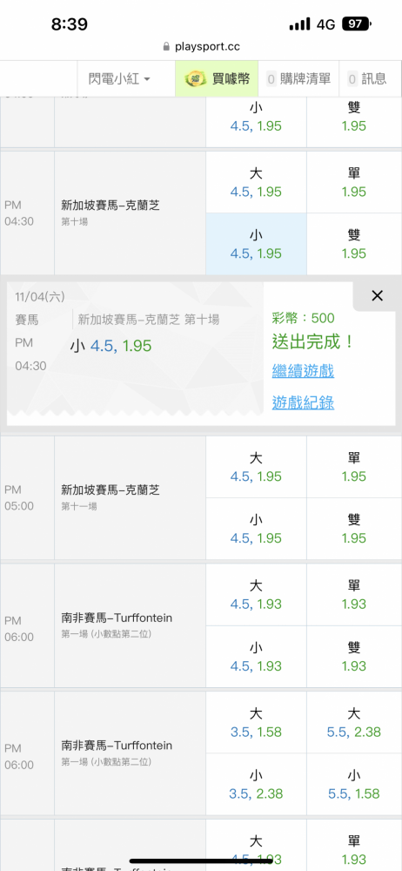Image resolution: width=402 pixels, height=871 pixels.
Task: Choose 小 3.5, 2.38 for Turffontein
Action: 256,784
